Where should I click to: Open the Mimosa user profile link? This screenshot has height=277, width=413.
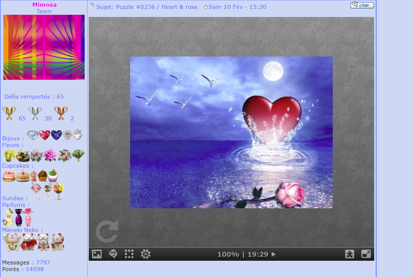[44, 4]
